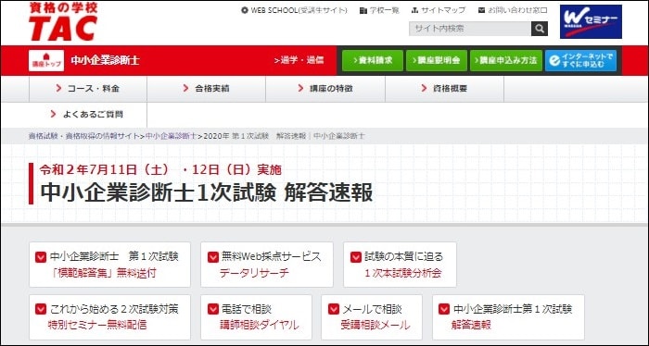Click check icon on 試験の本質に迫る card

[x=356, y=257]
